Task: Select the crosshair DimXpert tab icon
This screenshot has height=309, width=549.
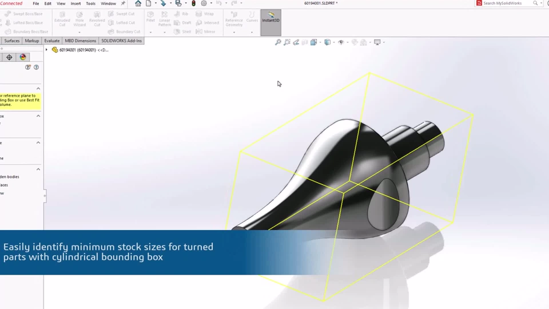Action: click(x=9, y=57)
